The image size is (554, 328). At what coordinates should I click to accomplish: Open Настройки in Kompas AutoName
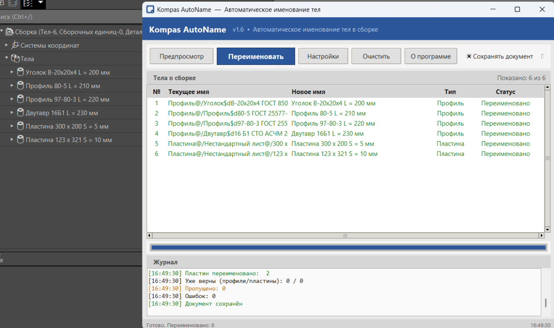point(323,56)
